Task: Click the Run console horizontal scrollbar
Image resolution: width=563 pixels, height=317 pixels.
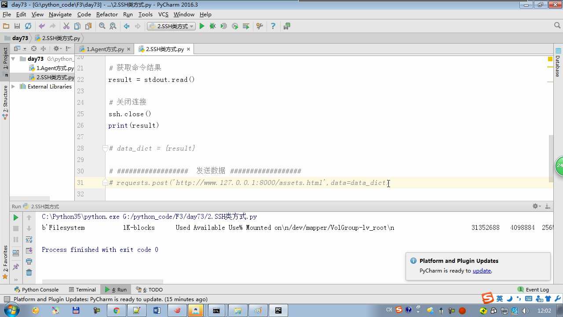Action: point(102,282)
